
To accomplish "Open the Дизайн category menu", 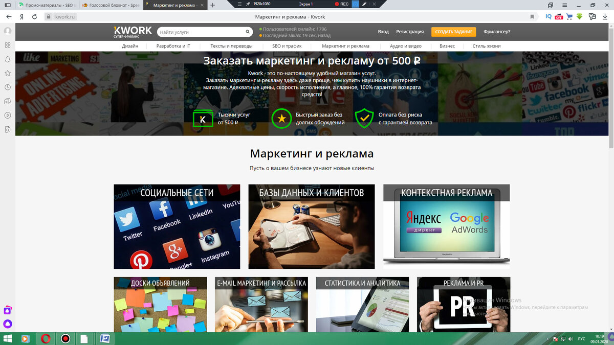I will (x=130, y=46).
